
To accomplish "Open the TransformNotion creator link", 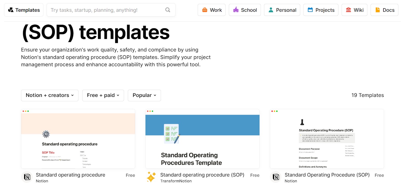I will [176, 181].
